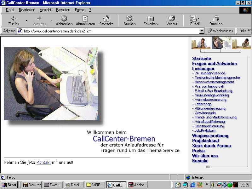Open the address bar dropdown list
The width and height of the screenshot is (252, 189).
202,31
